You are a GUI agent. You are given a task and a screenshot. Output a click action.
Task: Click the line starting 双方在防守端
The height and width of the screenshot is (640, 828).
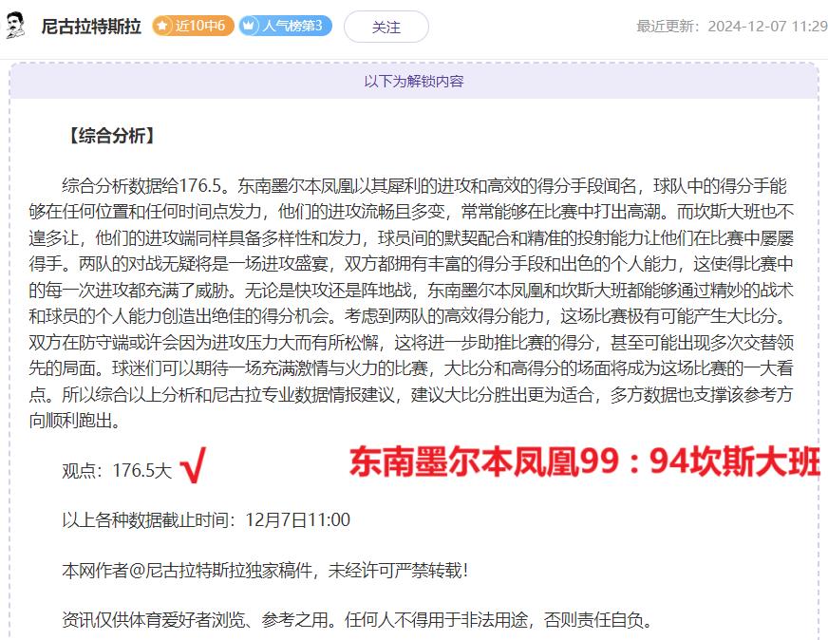point(411,342)
